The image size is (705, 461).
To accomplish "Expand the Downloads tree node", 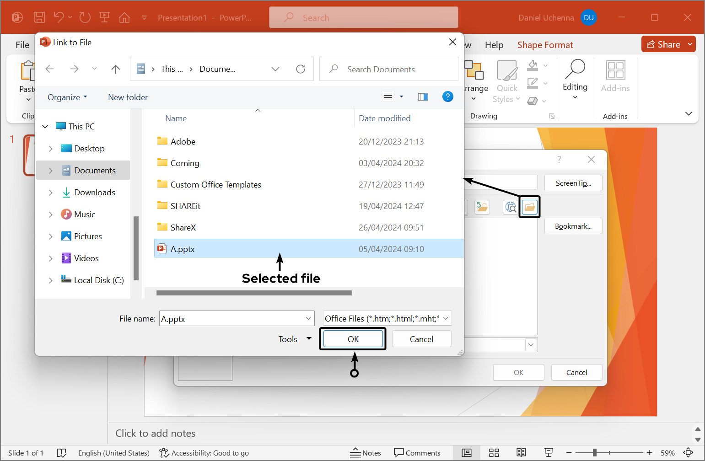I will (x=50, y=193).
